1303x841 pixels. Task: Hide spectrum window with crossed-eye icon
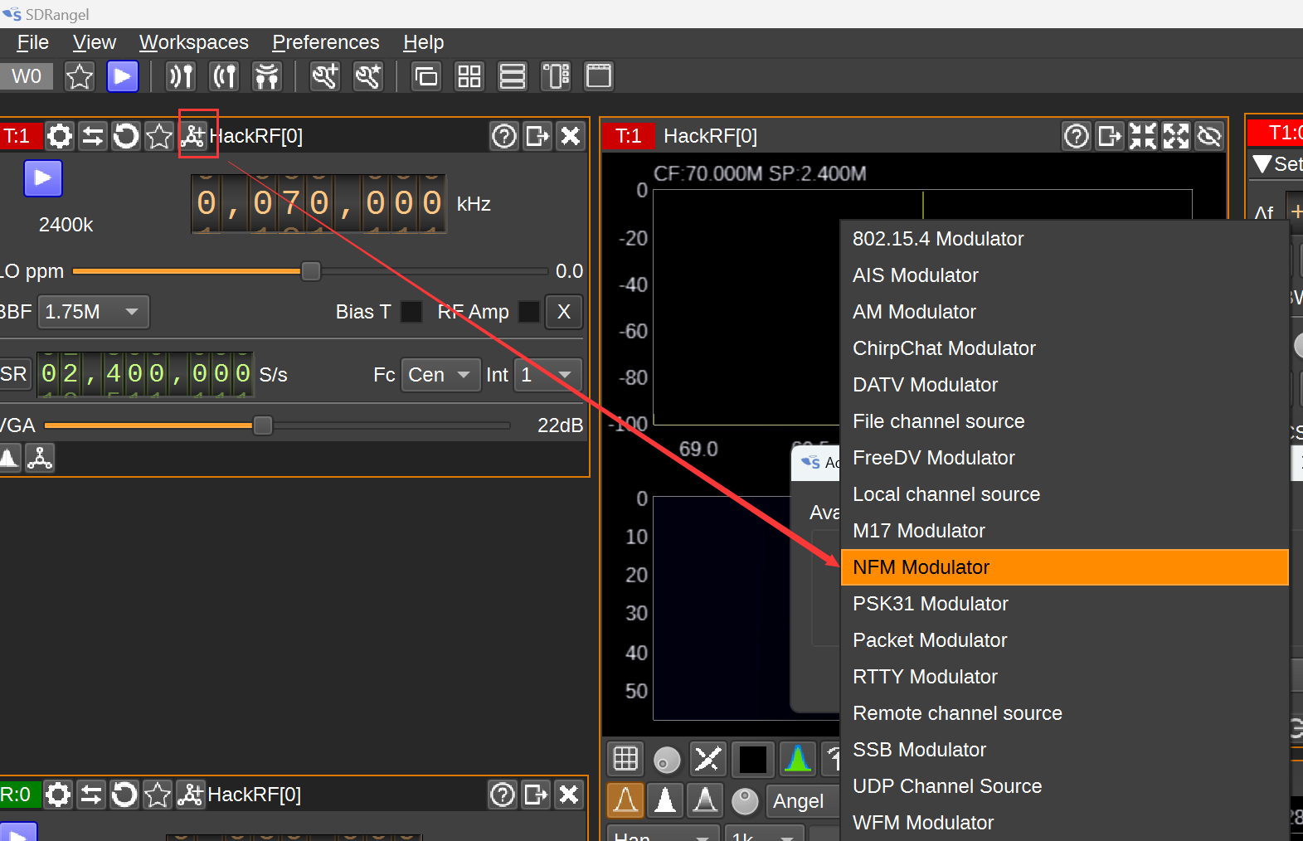click(1209, 136)
